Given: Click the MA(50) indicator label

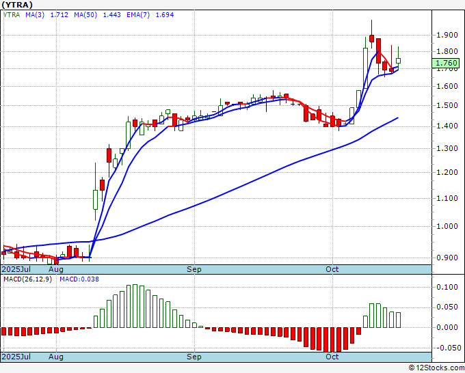Looking at the screenshot, I should pos(85,15).
